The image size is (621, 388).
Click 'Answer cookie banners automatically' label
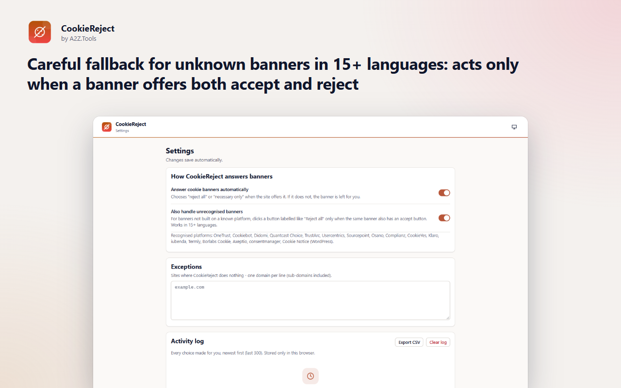click(210, 190)
